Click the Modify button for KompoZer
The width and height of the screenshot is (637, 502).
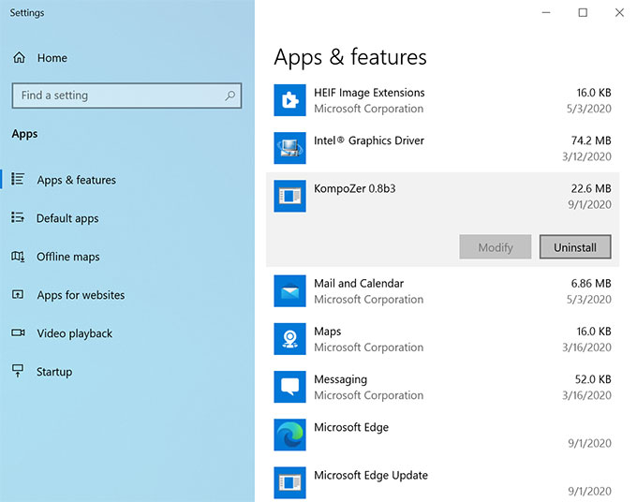pyautogui.click(x=496, y=246)
